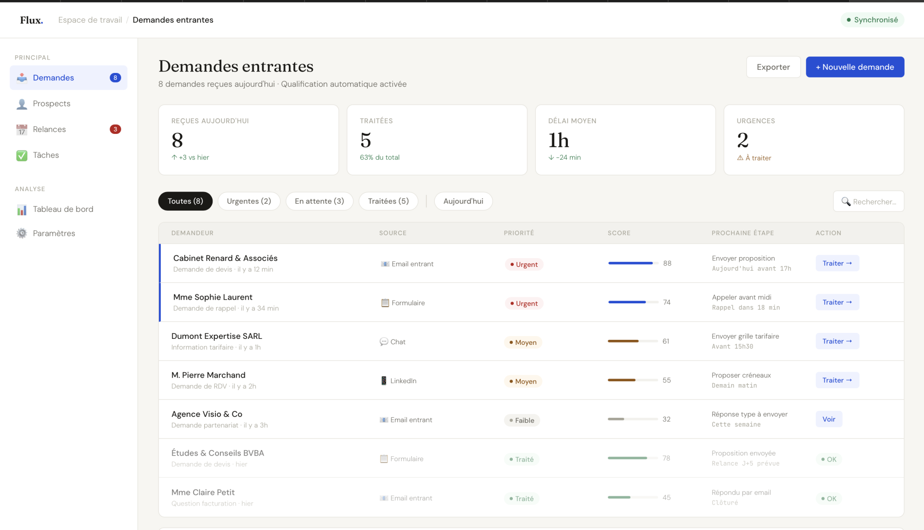Click the Formulaire icon beside Sophie Laurent
Screen dimensions: 924x530
(x=384, y=303)
